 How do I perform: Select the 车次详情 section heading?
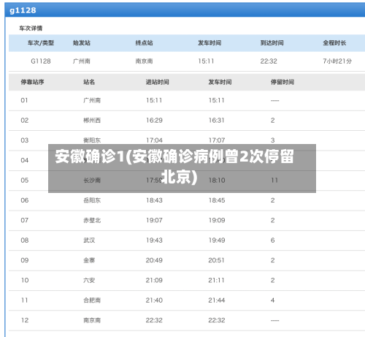(x=31, y=29)
